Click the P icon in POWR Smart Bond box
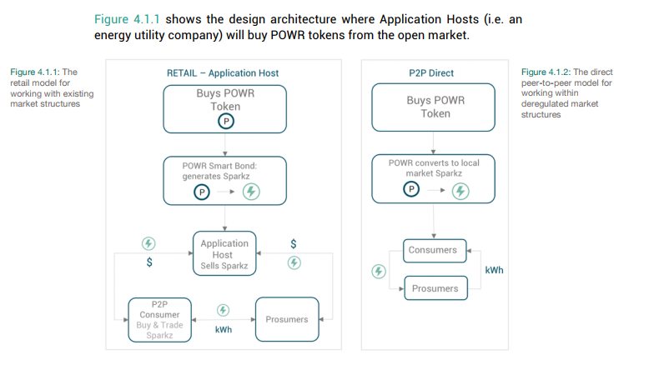 pos(202,192)
